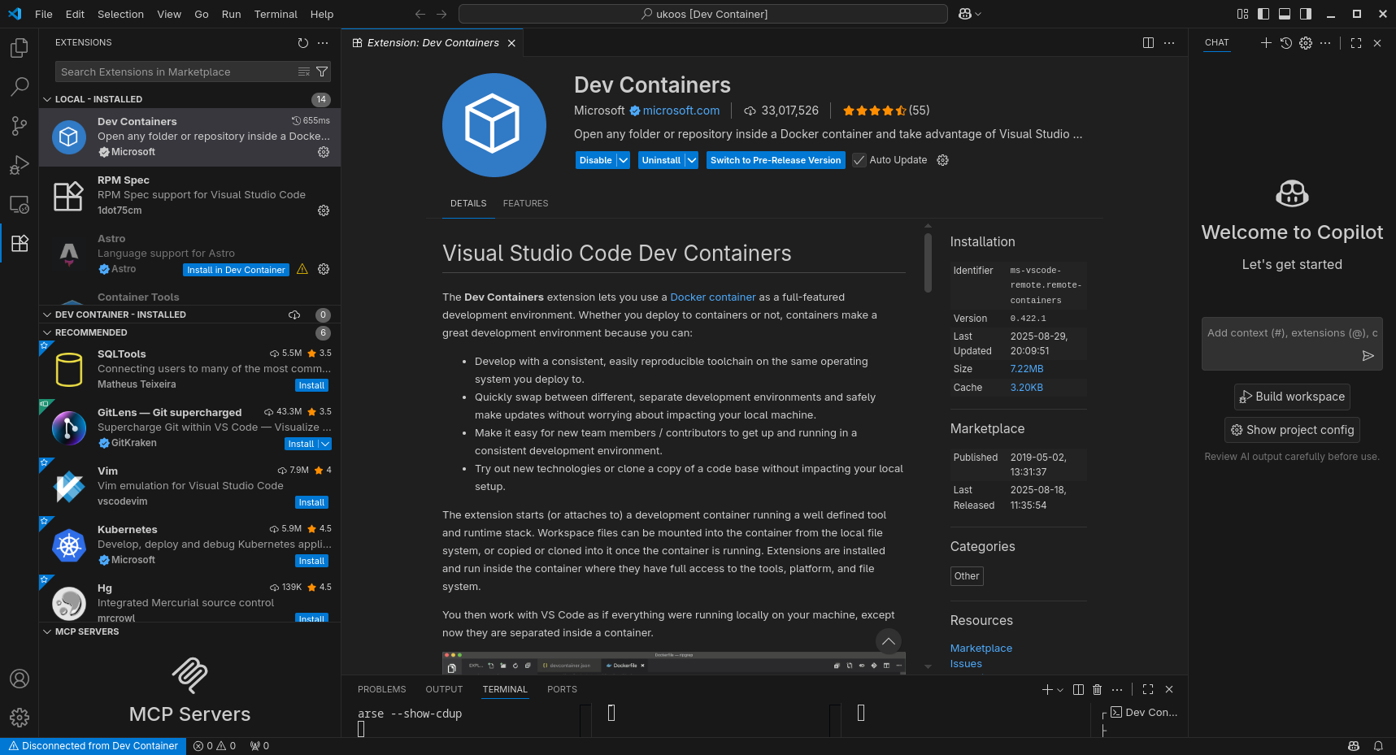Image resolution: width=1396 pixels, height=755 pixels.
Task: Open the Remote Explorer sidebar icon
Action: pyautogui.click(x=19, y=204)
